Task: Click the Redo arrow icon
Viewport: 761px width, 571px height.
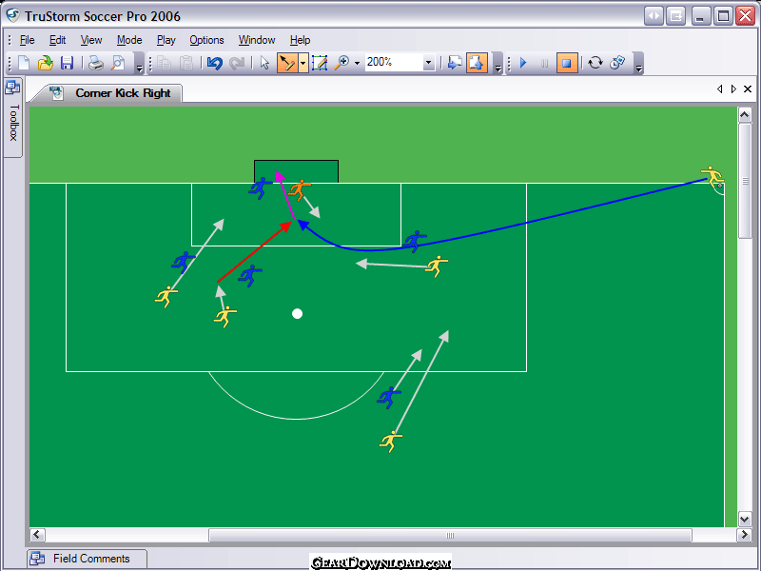Action: (237, 63)
